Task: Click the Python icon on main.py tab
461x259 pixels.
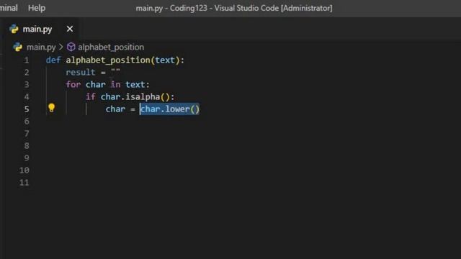Action: (x=14, y=29)
